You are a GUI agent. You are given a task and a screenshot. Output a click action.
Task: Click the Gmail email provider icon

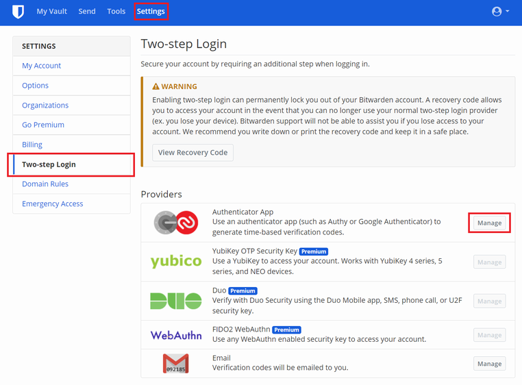[x=176, y=363]
